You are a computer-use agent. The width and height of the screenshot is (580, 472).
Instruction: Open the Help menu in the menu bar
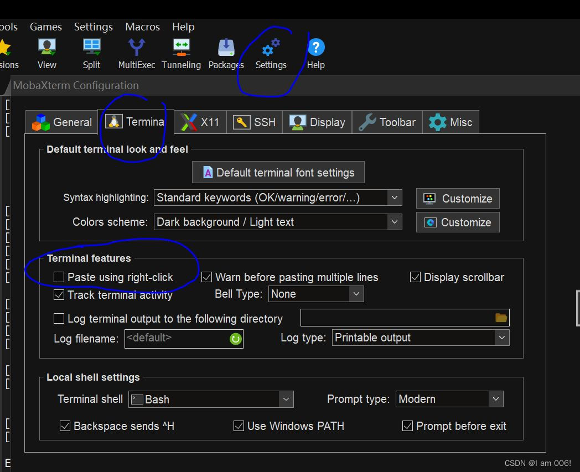tap(183, 27)
